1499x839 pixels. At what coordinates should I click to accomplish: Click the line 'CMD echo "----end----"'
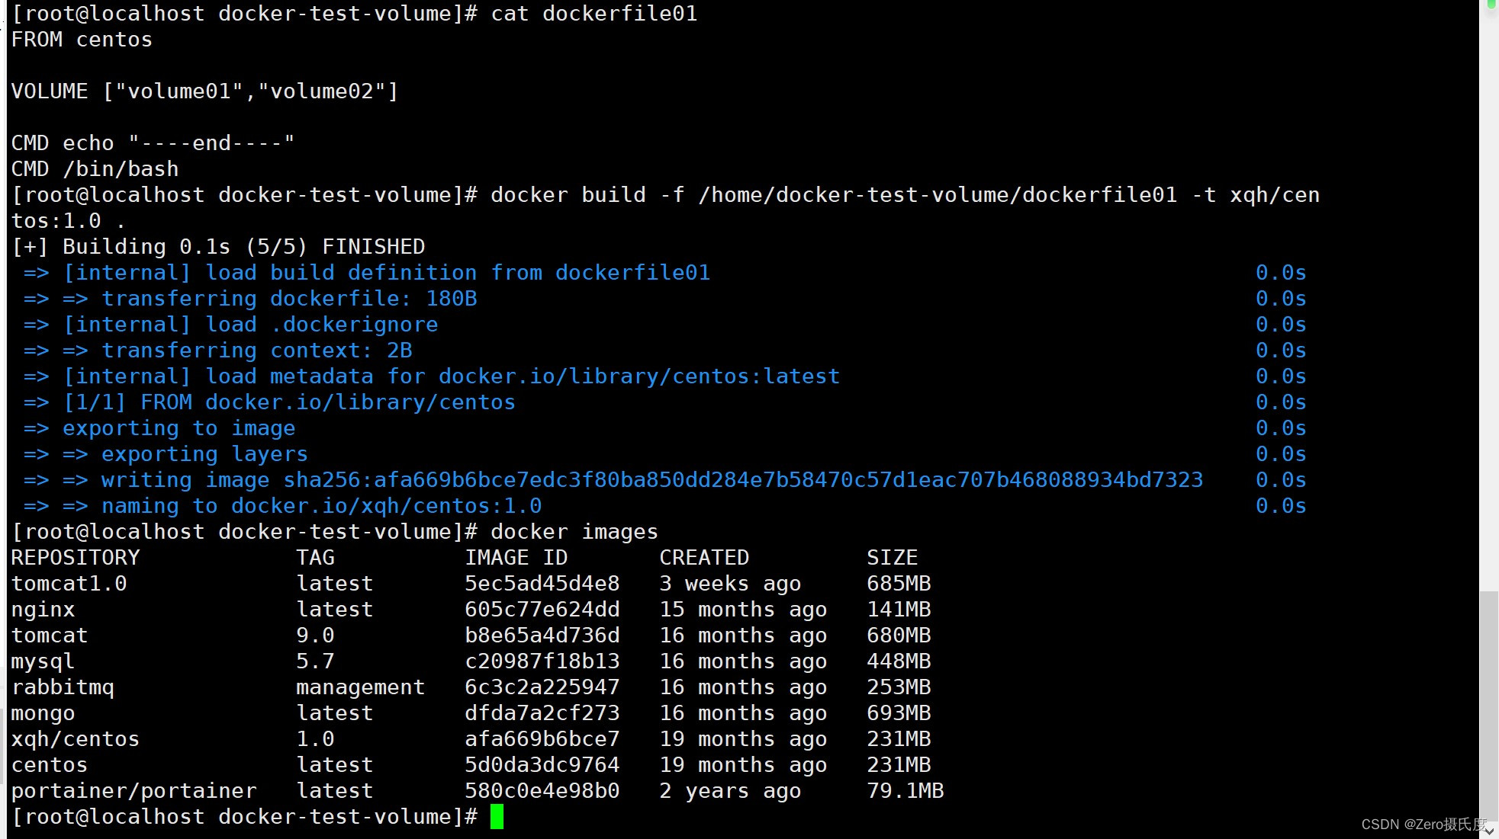pyautogui.click(x=153, y=143)
